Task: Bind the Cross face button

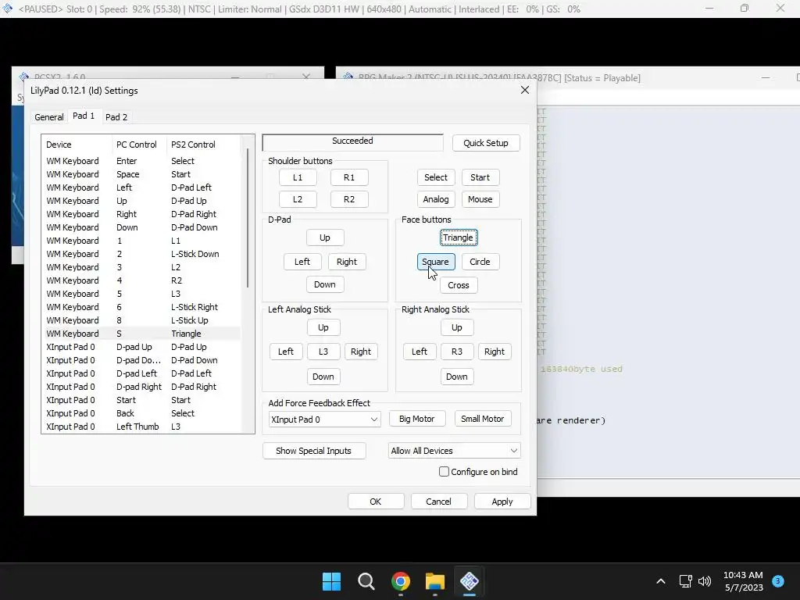Action: click(458, 285)
